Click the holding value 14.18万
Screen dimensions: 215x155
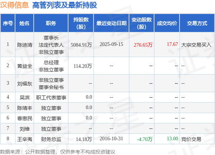coord(84,139)
